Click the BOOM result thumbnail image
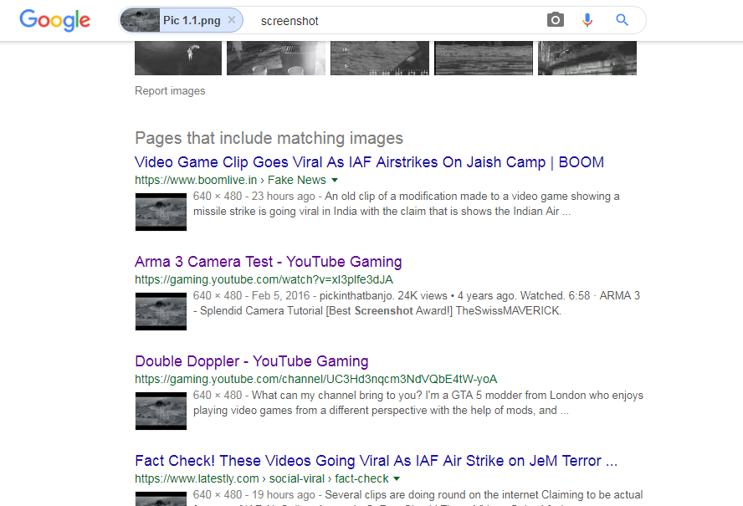The image size is (743, 506). [161, 212]
